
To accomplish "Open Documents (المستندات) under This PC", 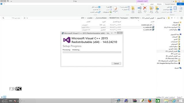I will [175, 42].
